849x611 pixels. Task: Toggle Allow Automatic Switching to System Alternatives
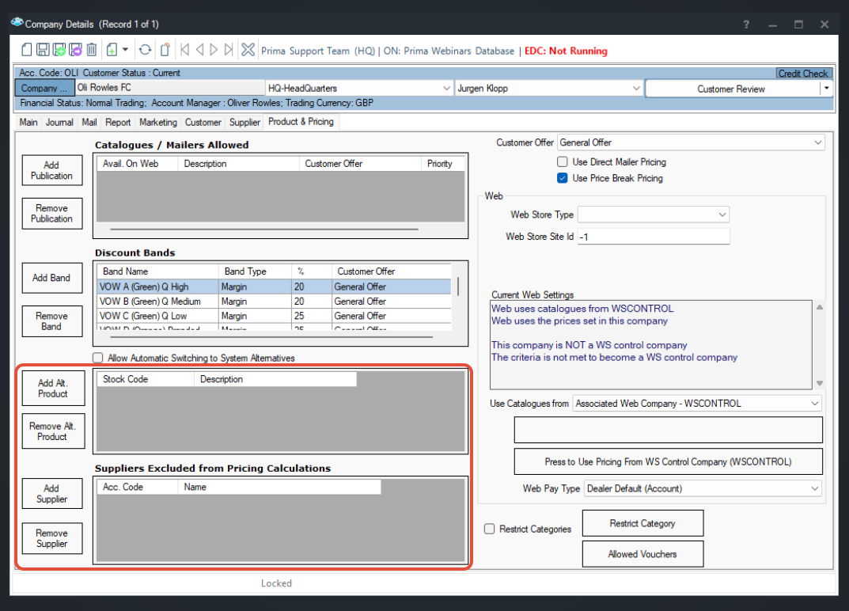click(97, 358)
